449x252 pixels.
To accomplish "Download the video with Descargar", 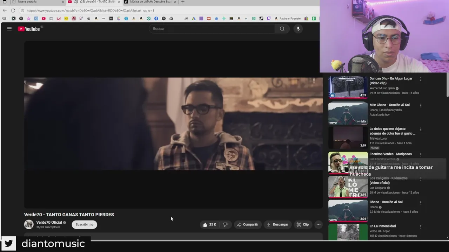I will pyautogui.click(x=277, y=224).
